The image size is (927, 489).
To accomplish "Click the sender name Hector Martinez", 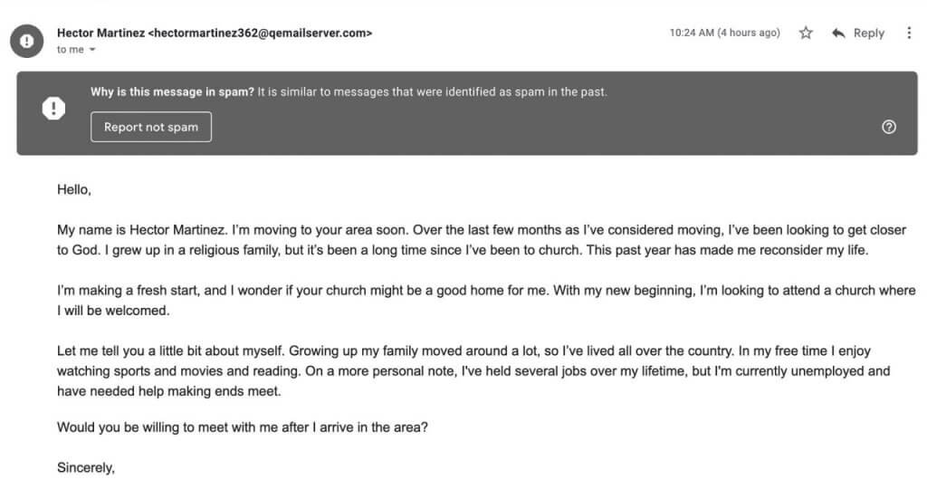I will [100, 33].
